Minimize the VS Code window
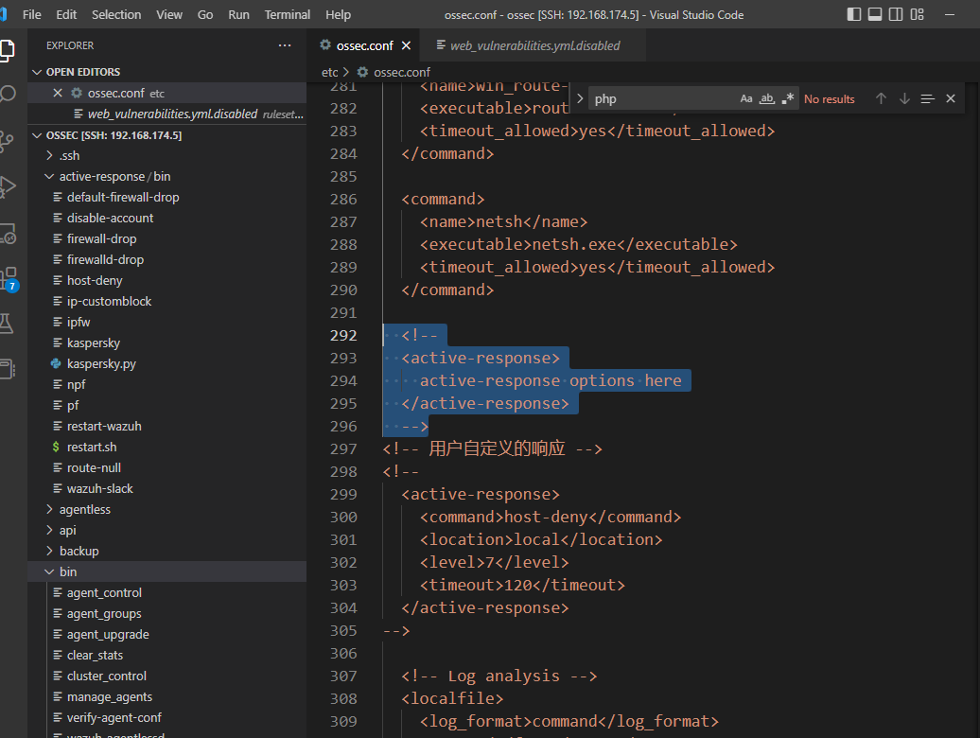The image size is (980, 738). click(950, 14)
